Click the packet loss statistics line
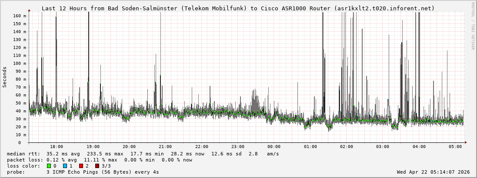Viewport: 477px width, 178px height. click(100, 160)
